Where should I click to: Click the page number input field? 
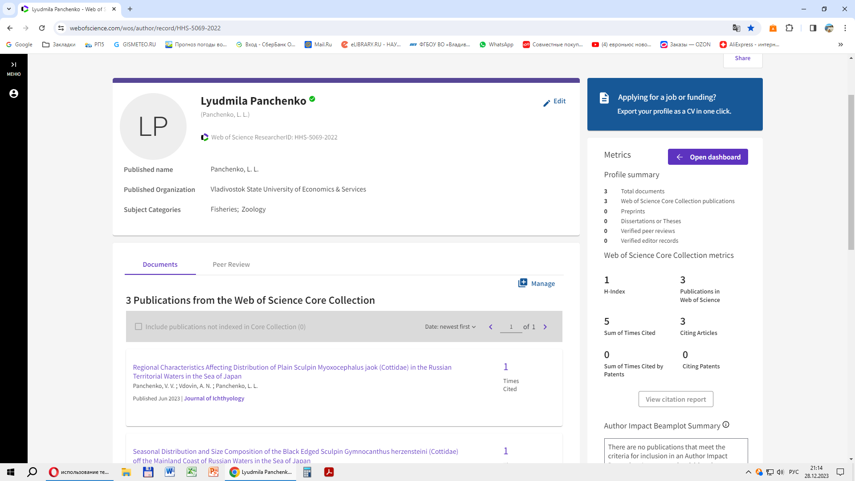pos(511,327)
